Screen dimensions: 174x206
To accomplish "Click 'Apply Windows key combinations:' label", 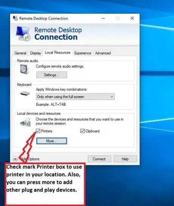I will pyautogui.click(x=62, y=89).
